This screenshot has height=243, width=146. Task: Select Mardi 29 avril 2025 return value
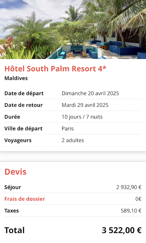click(x=85, y=105)
